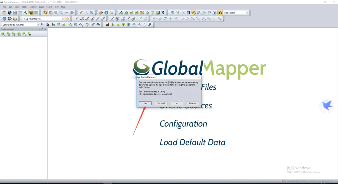Screen dimensions: 338x184
Task: Click the blue bird floating icon
Action: tap(326, 106)
